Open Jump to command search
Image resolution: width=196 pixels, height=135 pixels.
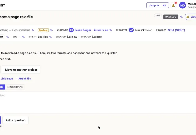[158, 5]
